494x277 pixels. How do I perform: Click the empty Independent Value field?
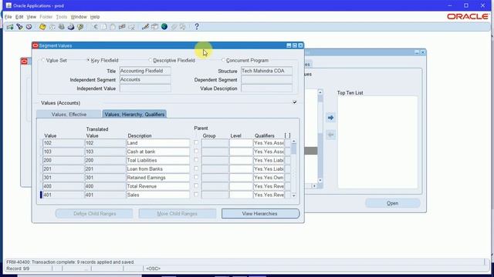point(145,88)
